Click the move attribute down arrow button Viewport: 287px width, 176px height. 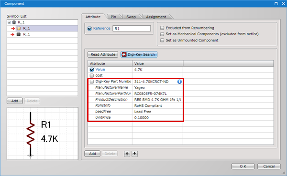point(135,154)
